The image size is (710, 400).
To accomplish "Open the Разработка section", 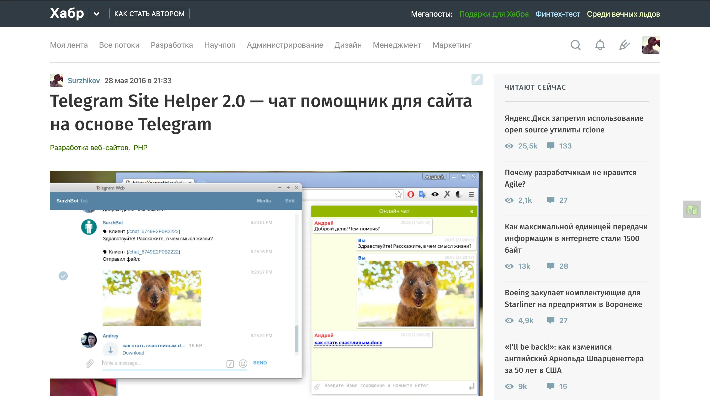I will pyautogui.click(x=172, y=45).
